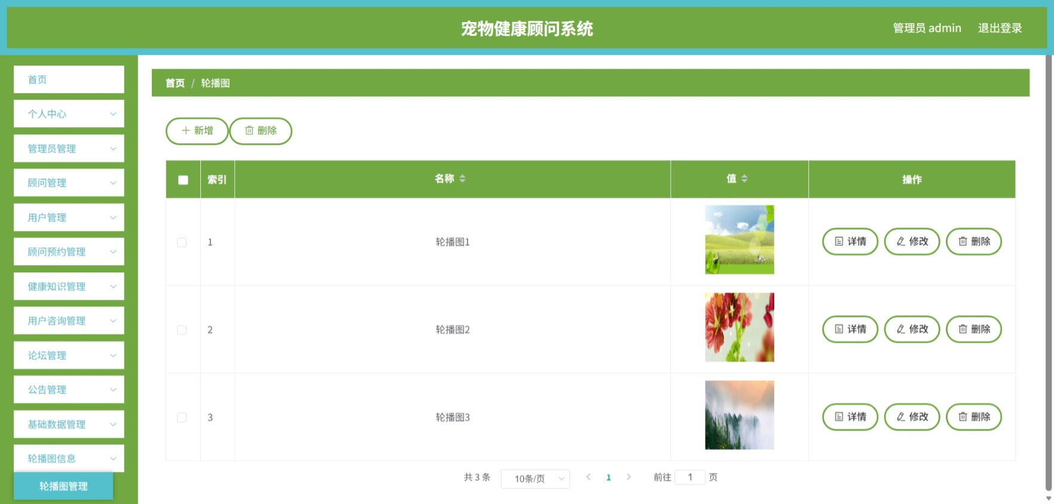Open the 首页 sidebar menu item
Image resolution: width=1054 pixels, height=504 pixels.
click(69, 79)
